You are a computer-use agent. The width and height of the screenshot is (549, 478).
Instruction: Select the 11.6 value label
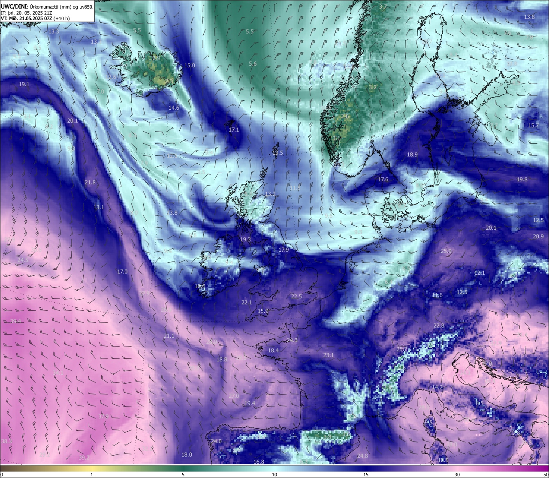coord(437,295)
